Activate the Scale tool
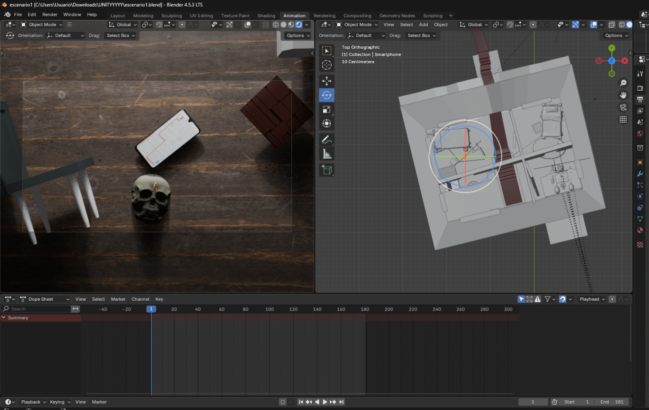Viewport: 649px width, 410px height. [x=327, y=109]
